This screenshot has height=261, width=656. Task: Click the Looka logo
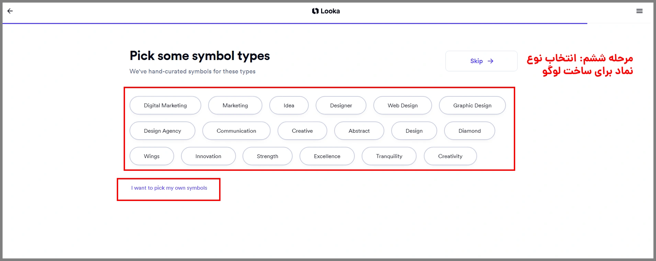pos(326,11)
